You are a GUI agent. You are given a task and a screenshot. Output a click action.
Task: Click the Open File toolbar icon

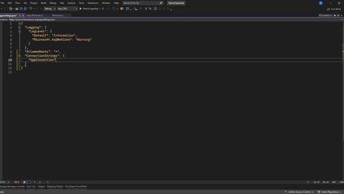(x=17, y=9)
